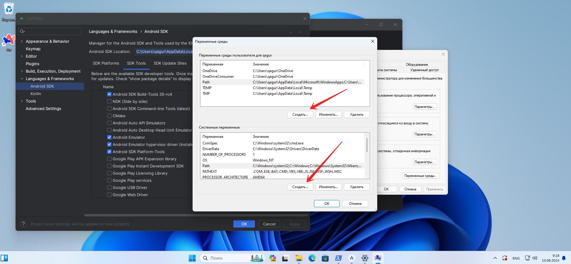The height and width of the screenshot is (264, 571).
Task: Open PowerShell terminal from taskbar
Action: [x=339, y=258]
